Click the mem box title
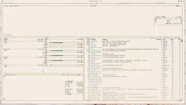This screenshot has width=186, height=105. tap(6, 38)
